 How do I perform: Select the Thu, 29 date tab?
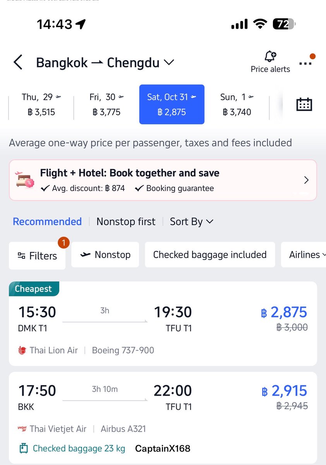(41, 105)
